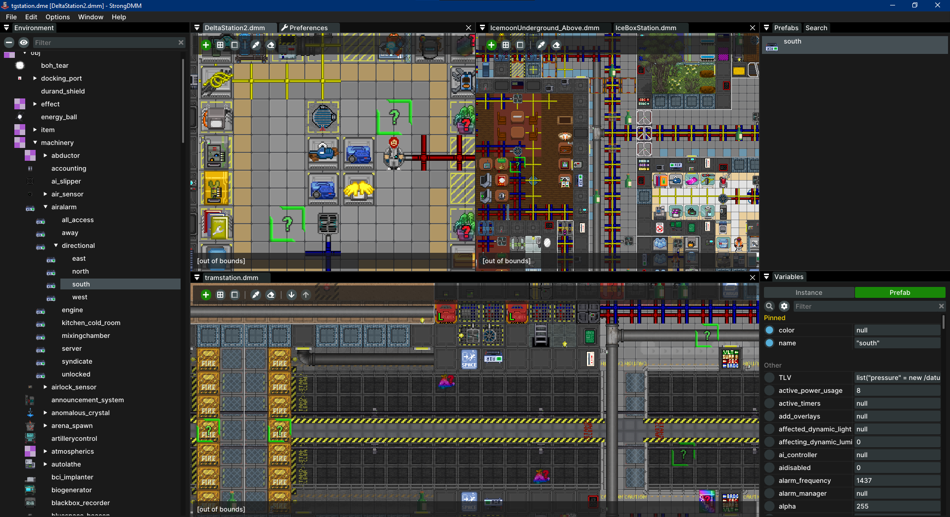Viewport: 950px width, 517px height.
Task: Go up one Z-level in tramstation
Action: click(306, 295)
